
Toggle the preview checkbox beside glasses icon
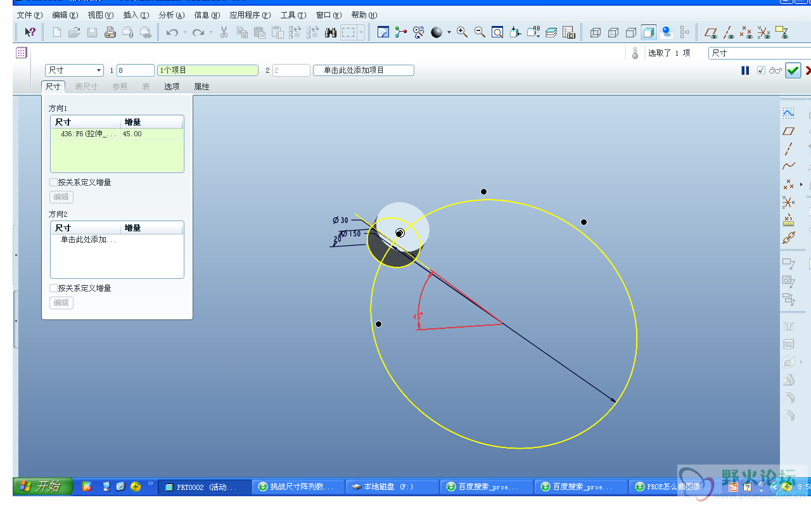click(x=761, y=70)
